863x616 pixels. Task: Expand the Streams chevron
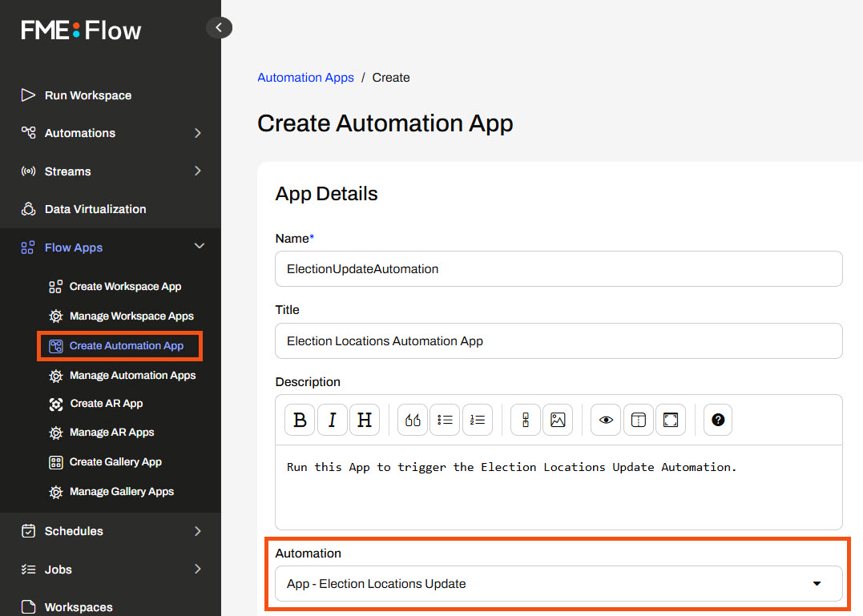point(198,171)
